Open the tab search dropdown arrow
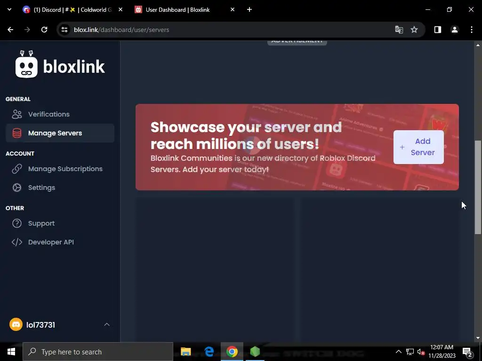 [x=9, y=9]
